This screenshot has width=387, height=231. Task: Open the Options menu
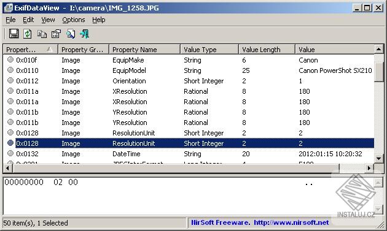[74, 20]
